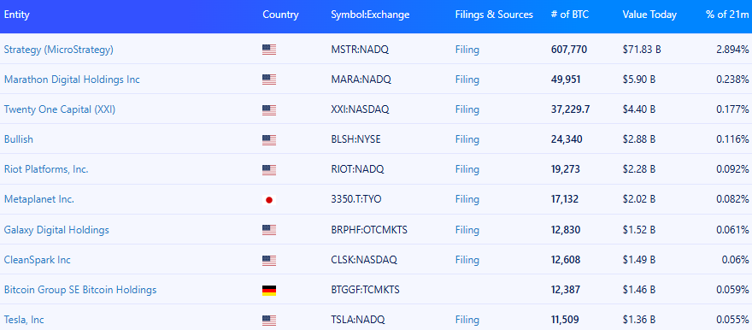Open the Filing link for Tesla, Inc

(x=467, y=320)
